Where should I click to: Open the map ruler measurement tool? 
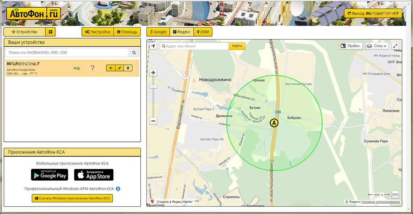[395, 195]
